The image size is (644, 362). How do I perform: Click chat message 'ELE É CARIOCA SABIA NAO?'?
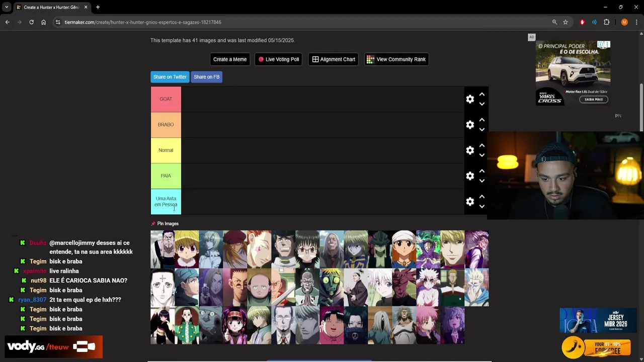[88, 281]
